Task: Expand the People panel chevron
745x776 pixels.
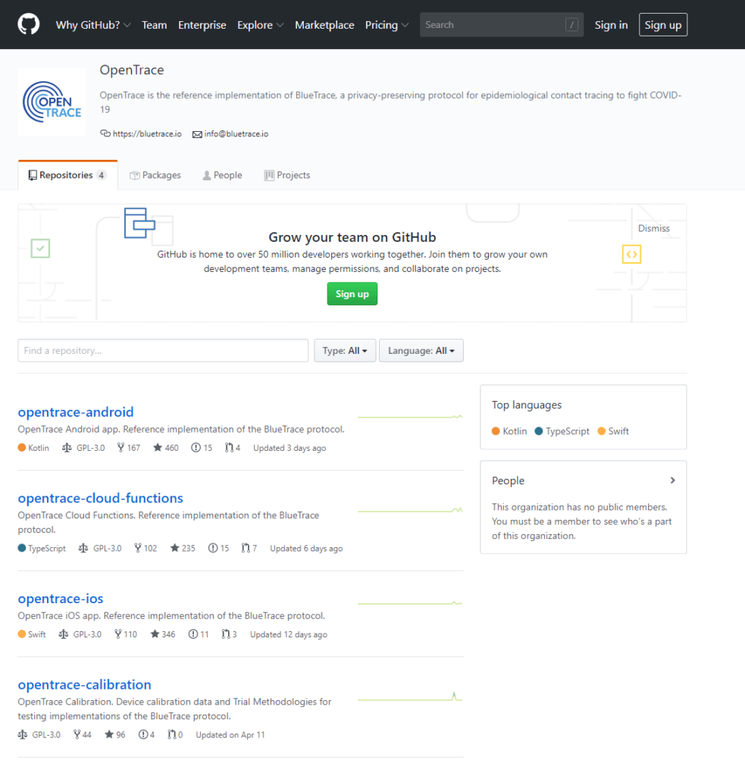Action: tap(672, 480)
